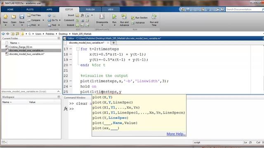Click the Save disk icon
The image size is (264, 148).
(22, 16)
